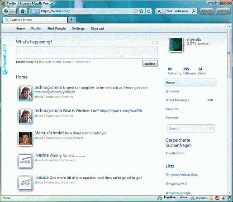
Task: Click the browser Back arrow button
Action: point(6,11)
